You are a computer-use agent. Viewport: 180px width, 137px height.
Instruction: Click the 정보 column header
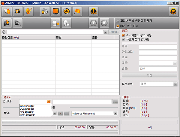(73, 38)
